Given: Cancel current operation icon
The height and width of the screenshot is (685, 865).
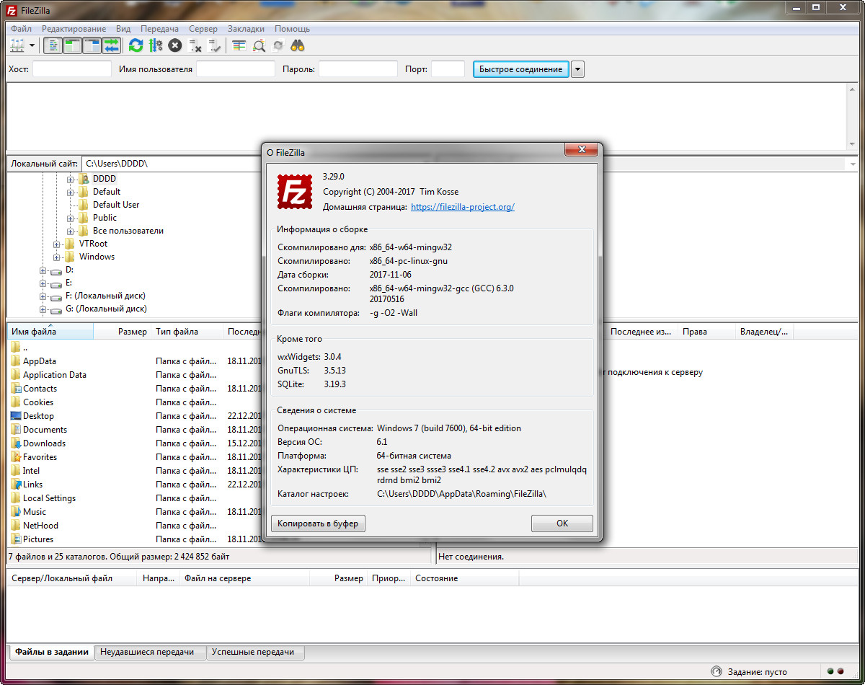Looking at the screenshot, I should pyautogui.click(x=175, y=46).
